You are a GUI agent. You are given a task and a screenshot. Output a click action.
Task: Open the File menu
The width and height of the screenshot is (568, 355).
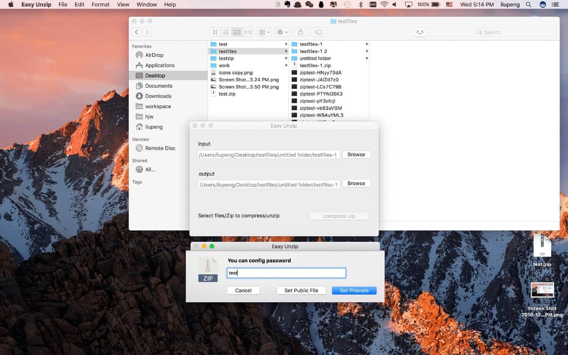(x=63, y=5)
